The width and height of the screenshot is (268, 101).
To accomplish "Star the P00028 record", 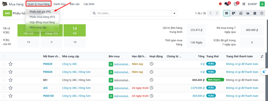I will tap(11, 72).
